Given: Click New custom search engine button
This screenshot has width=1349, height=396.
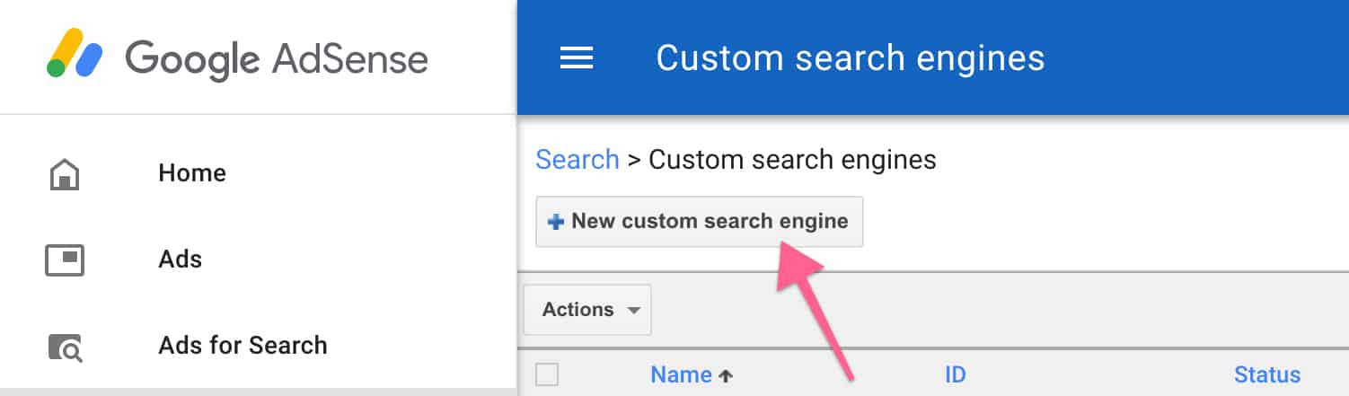Looking at the screenshot, I should [700, 222].
